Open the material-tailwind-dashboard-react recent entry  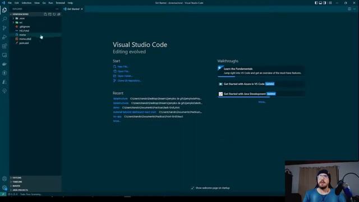135,112
